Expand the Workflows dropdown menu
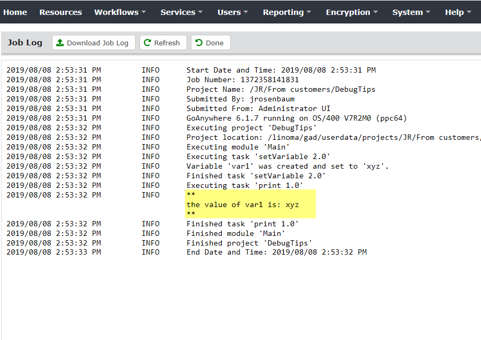 [120, 12]
